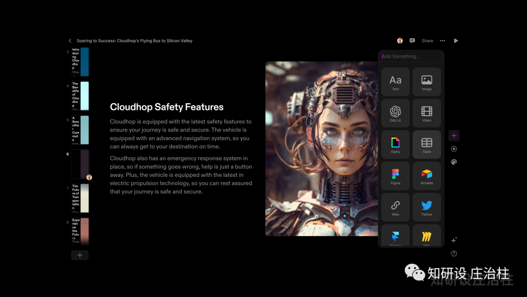
Task: Click paragraph starting 'Cloudhop is equipped'
Action: pos(181,134)
